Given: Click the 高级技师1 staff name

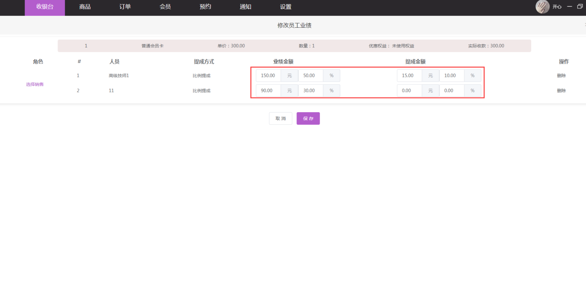Looking at the screenshot, I should point(119,76).
